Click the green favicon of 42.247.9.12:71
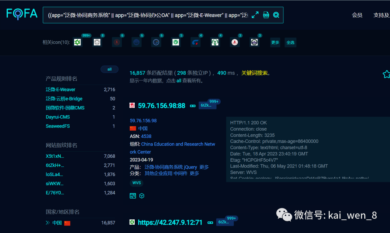This screenshot has height=233, width=390. pyautogui.click(x=132, y=222)
